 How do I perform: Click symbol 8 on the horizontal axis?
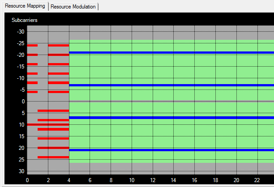(111, 180)
